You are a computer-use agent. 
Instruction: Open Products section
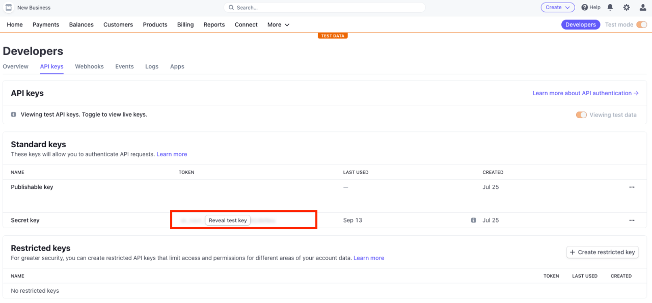click(155, 24)
